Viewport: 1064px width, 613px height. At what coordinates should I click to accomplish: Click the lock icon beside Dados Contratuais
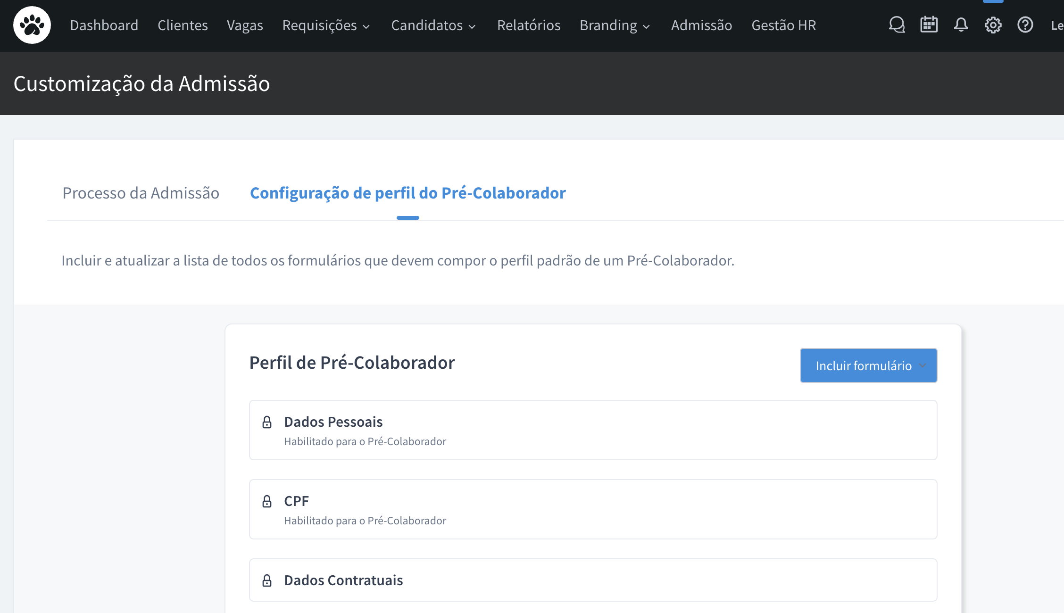point(267,580)
